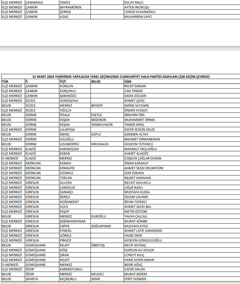The height and width of the screenshot is (284, 240).
Task: Click the TÜR column header
Action: [x=5, y=81]
